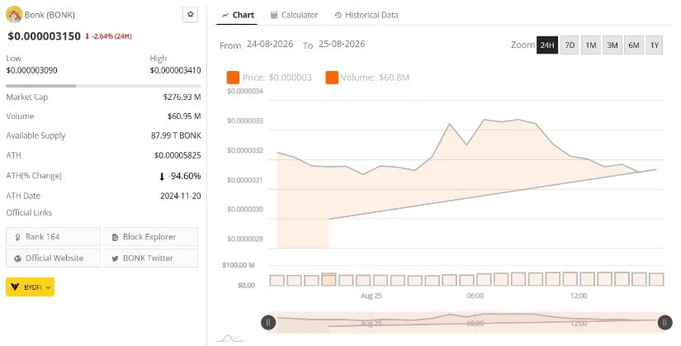Click the small mountain icon below the chart
This screenshot has width=681, height=346.
[x=231, y=338]
